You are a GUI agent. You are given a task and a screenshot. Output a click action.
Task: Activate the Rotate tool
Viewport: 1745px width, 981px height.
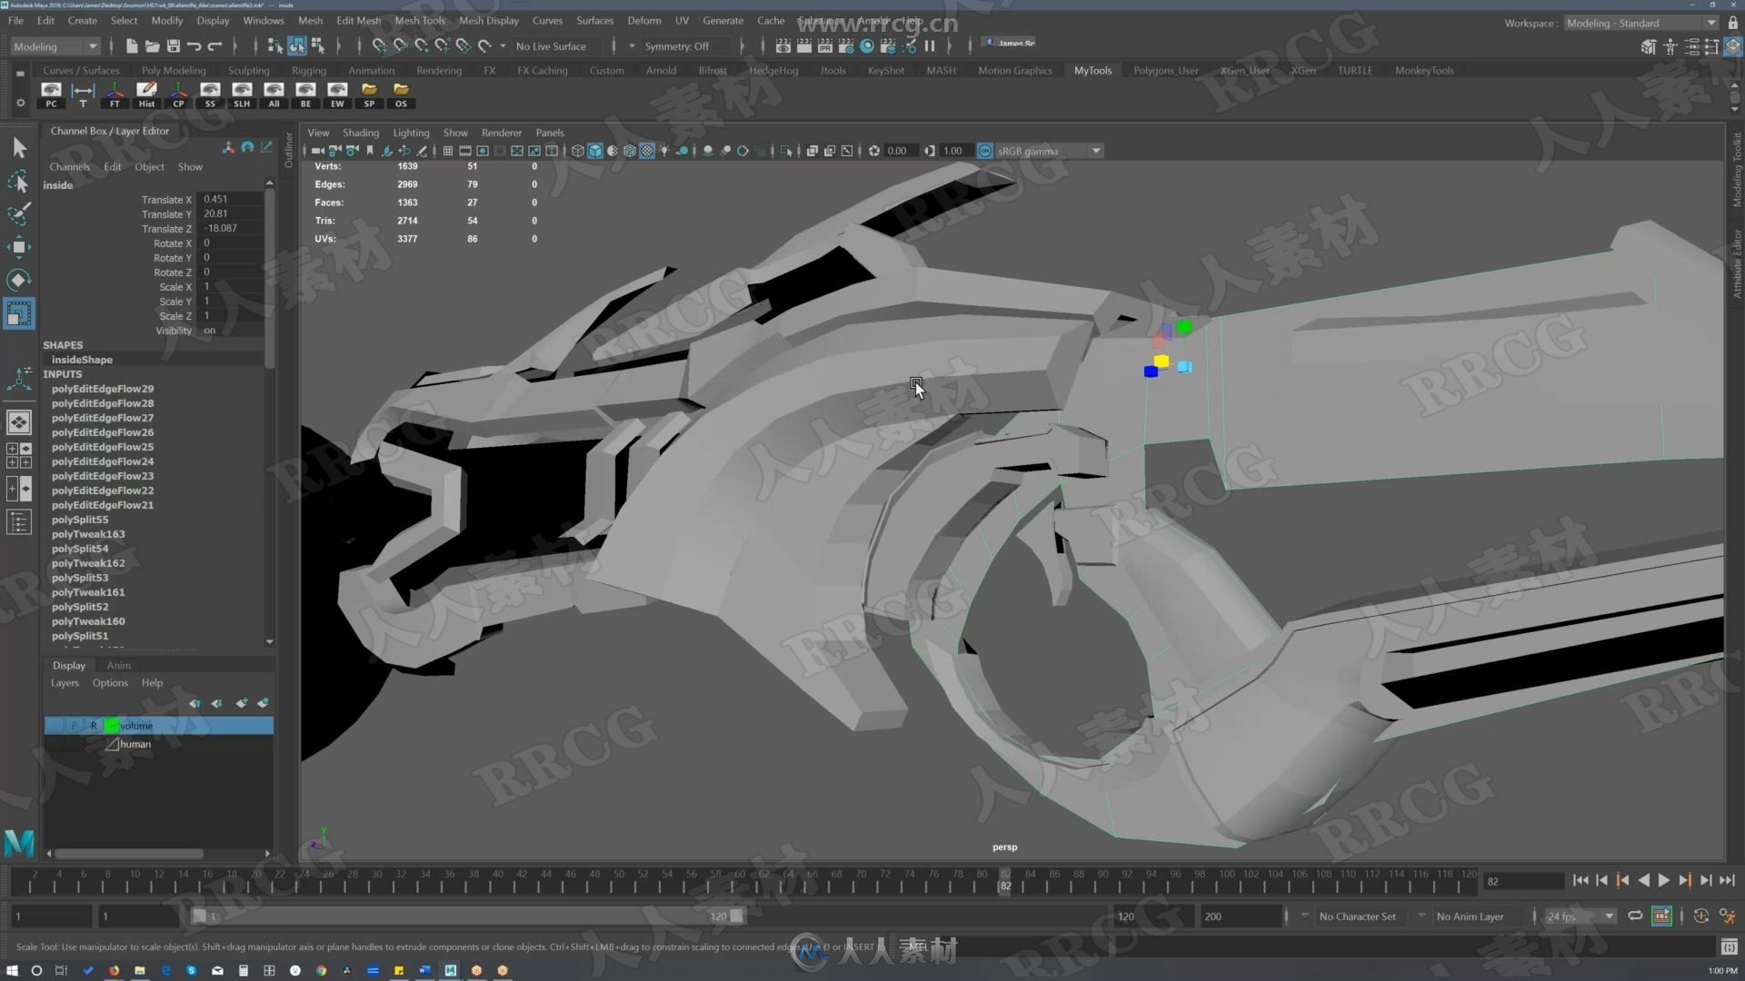[x=19, y=280]
